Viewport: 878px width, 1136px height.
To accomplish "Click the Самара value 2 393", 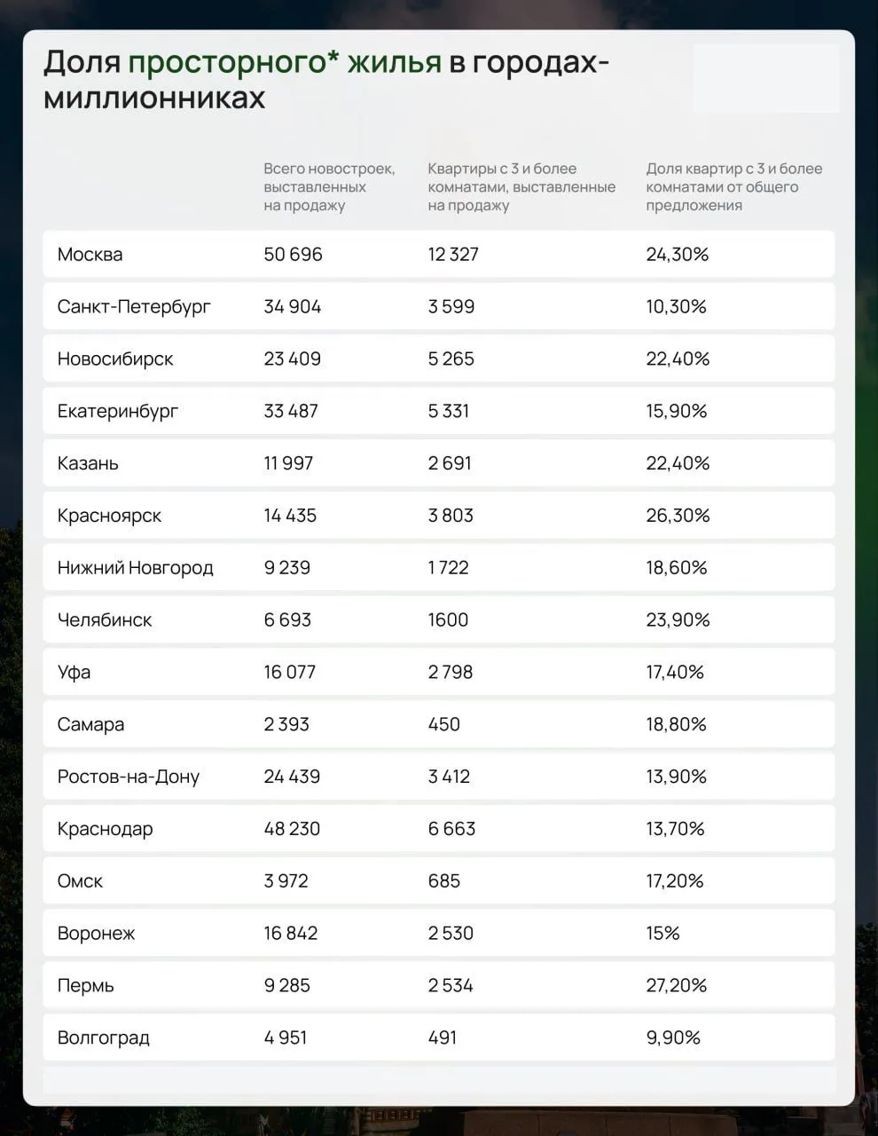I will tap(286, 724).
